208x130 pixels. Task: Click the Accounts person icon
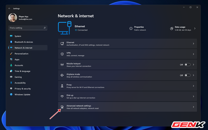point(11,65)
